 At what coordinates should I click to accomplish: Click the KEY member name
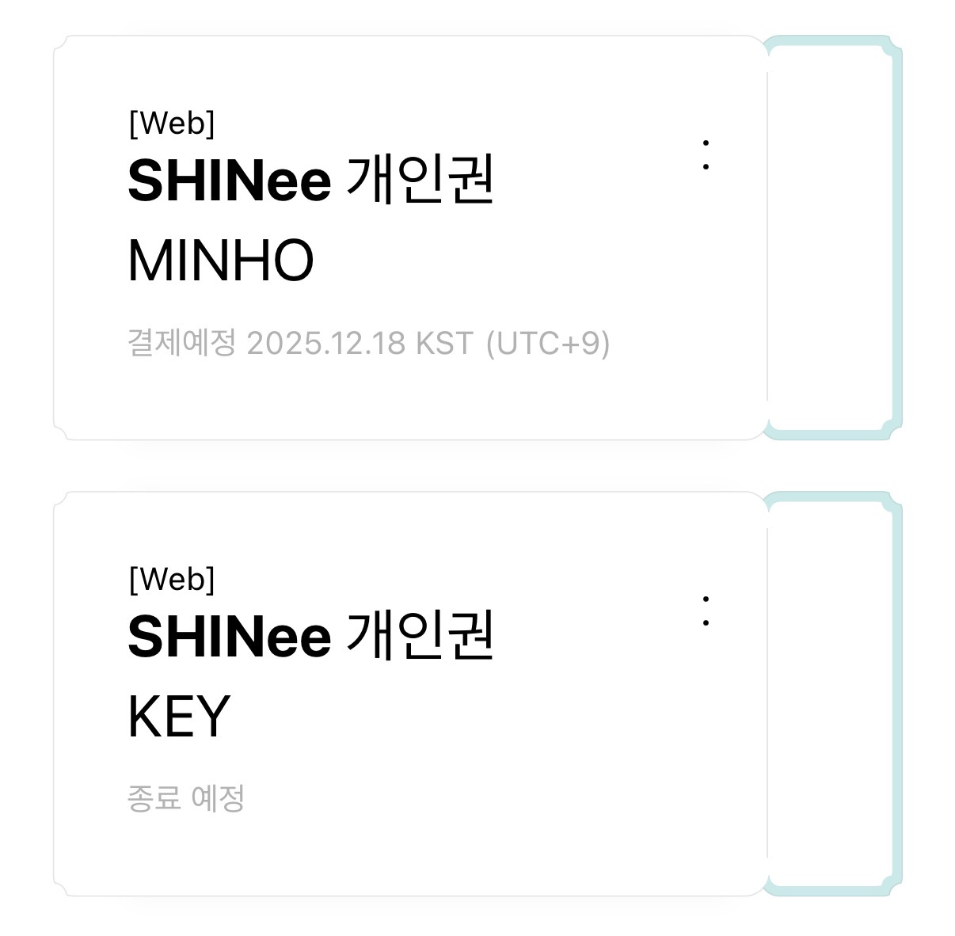tap(179, 717)
